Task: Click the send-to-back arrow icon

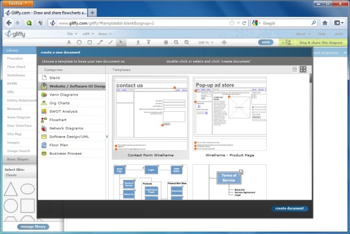Action: coord(148,42)
